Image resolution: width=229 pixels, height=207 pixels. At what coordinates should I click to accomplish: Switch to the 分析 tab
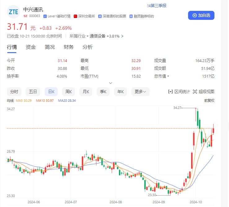click(x=88, y=47)
